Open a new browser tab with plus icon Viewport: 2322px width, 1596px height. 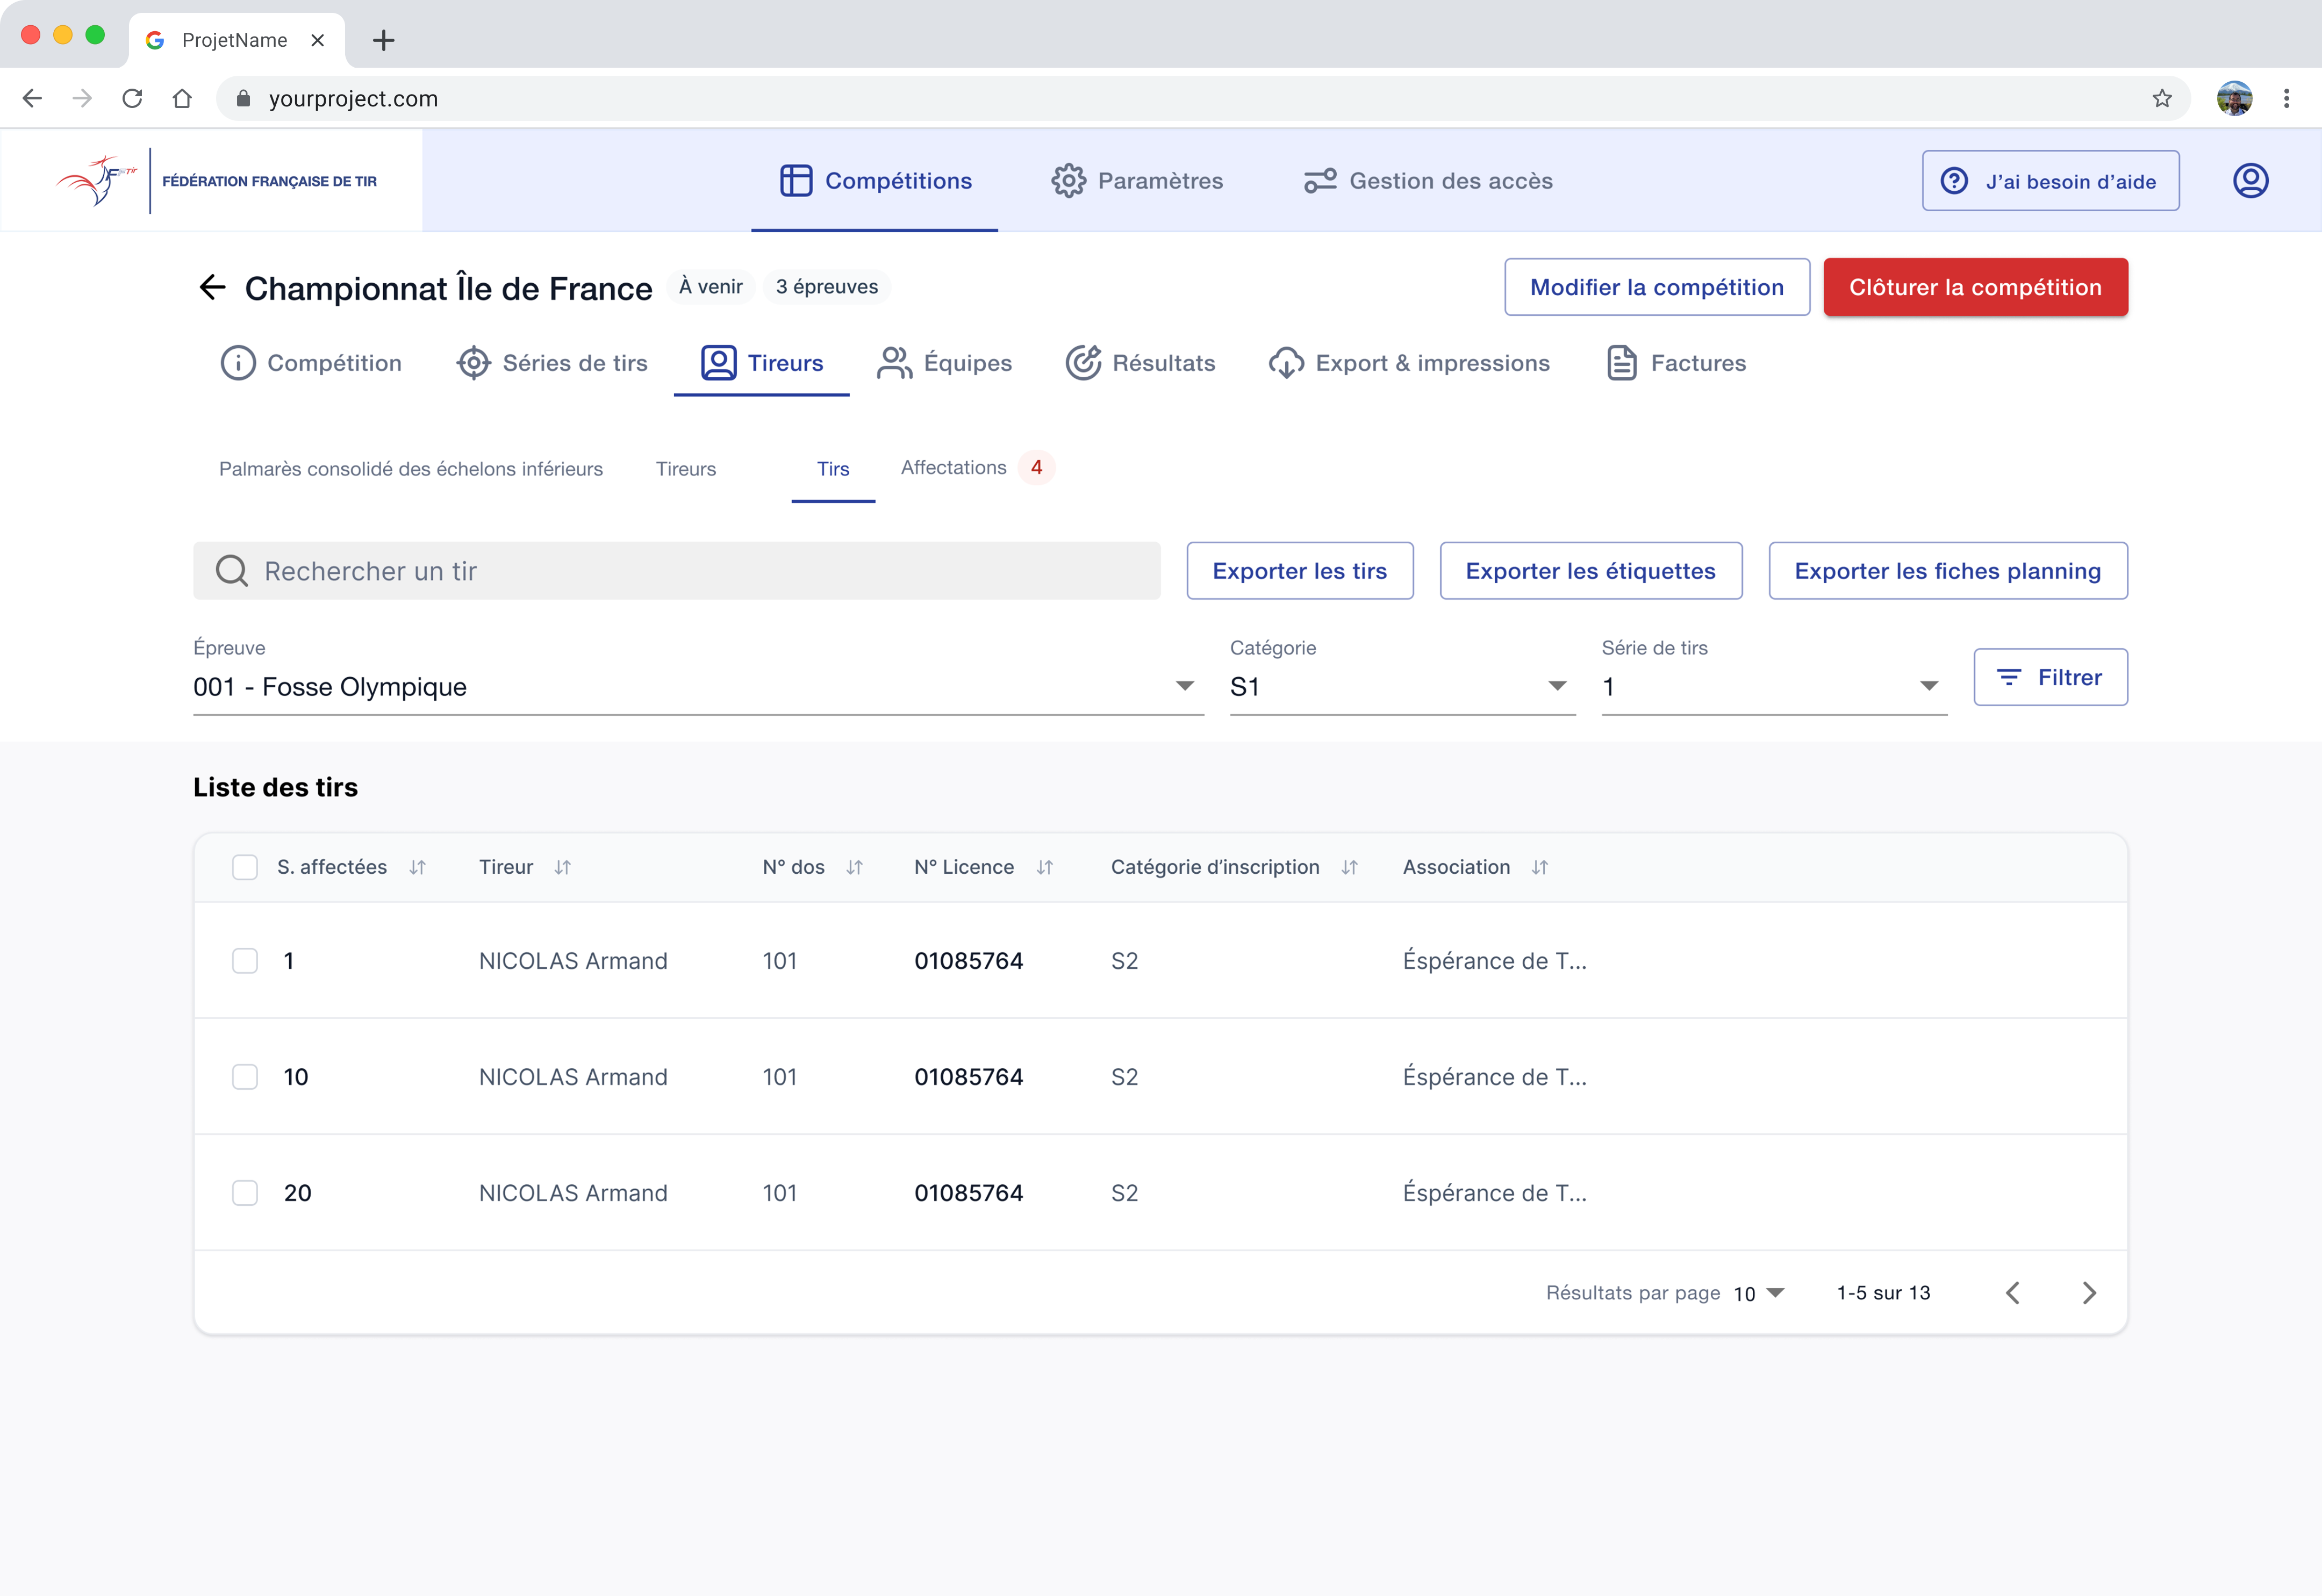click(383, 40)
